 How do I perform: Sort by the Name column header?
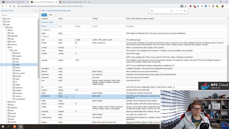click(49, 26)
